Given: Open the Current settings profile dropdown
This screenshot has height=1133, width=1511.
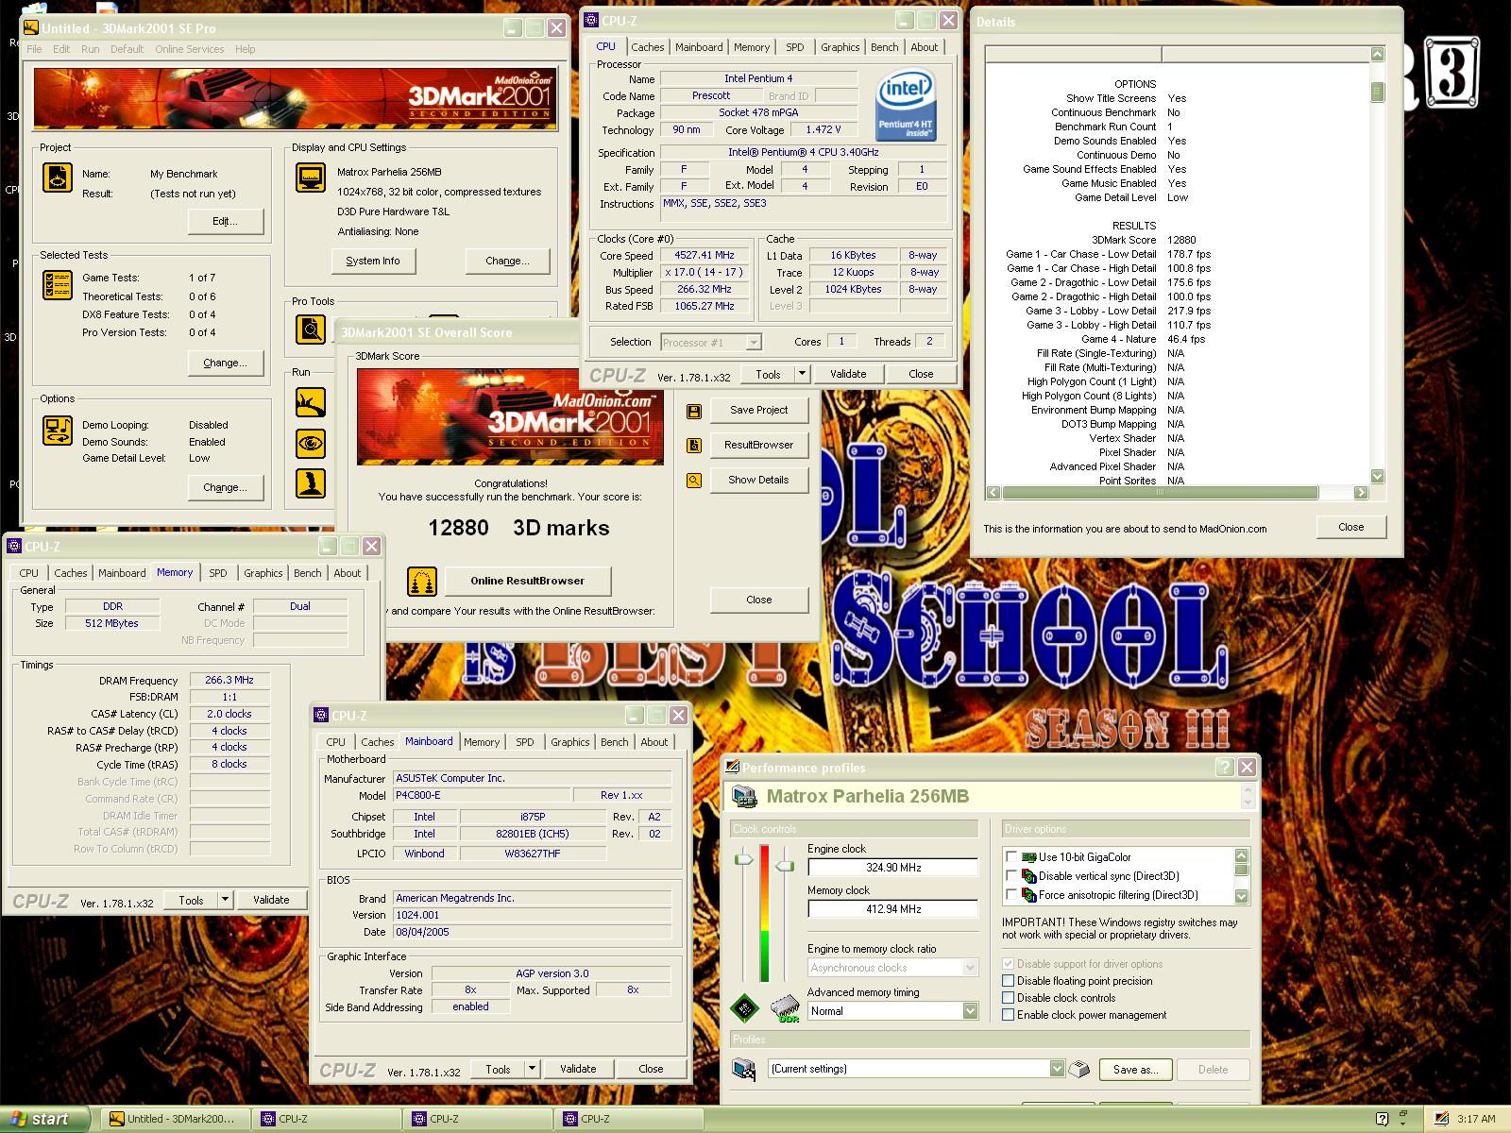Looking at the screenshot, I should (1057, 1069).
